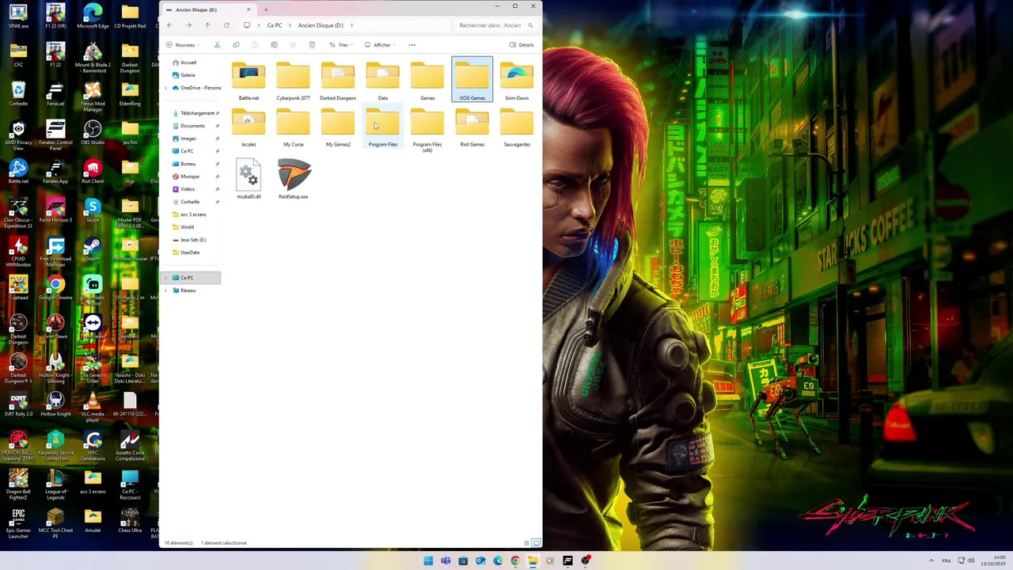The height and width of the screenshot is (570, 1013).
Task: Refresh the current folder view
Action: [226, 25]
